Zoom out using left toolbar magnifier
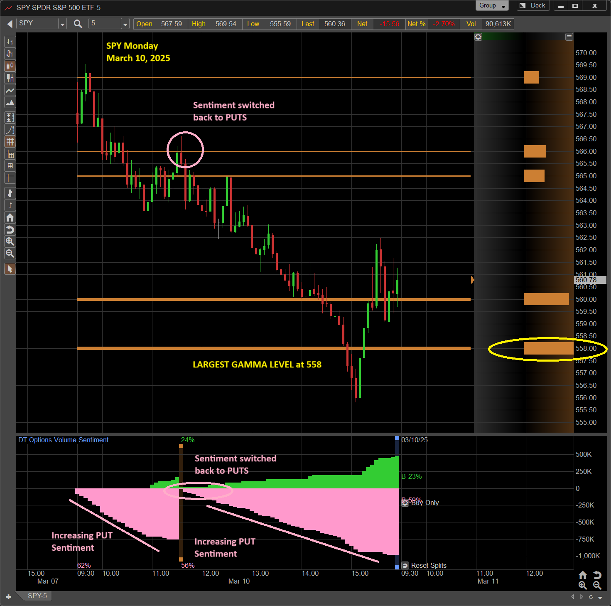This screenshot has height=606, width=611. click(10, 254)
